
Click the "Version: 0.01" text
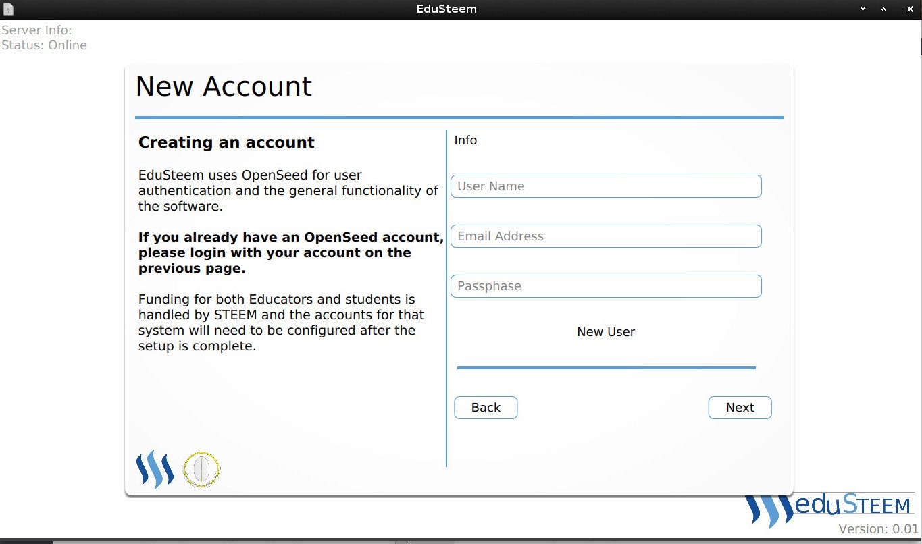(x=879, y=529)
